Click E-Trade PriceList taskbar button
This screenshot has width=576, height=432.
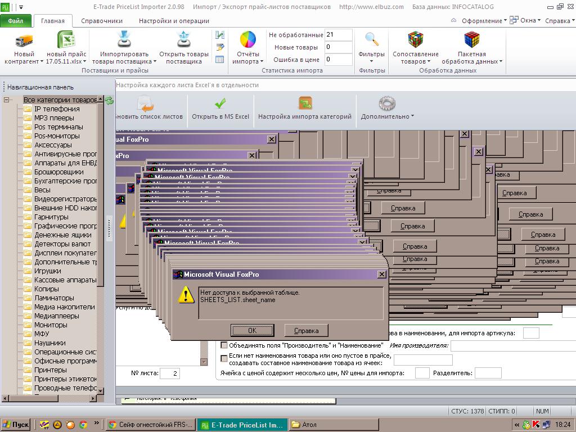(242, 425)
